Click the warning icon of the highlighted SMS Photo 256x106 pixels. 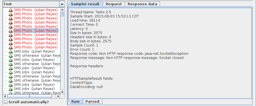(x=10, y=31)
